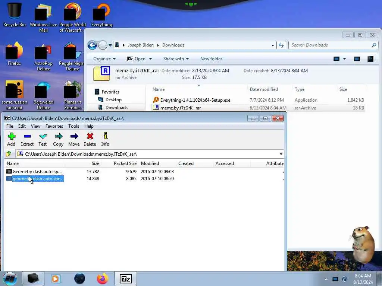Sort 7-Zip list by Created column
382x286 pixels.
coord(194,163)
